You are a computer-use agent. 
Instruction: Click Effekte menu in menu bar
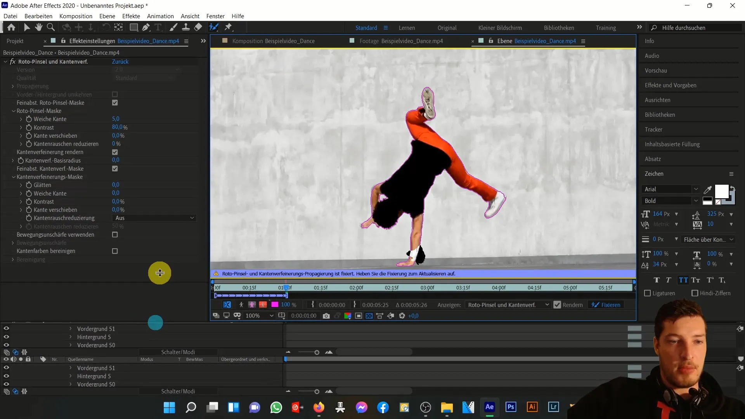131,16
